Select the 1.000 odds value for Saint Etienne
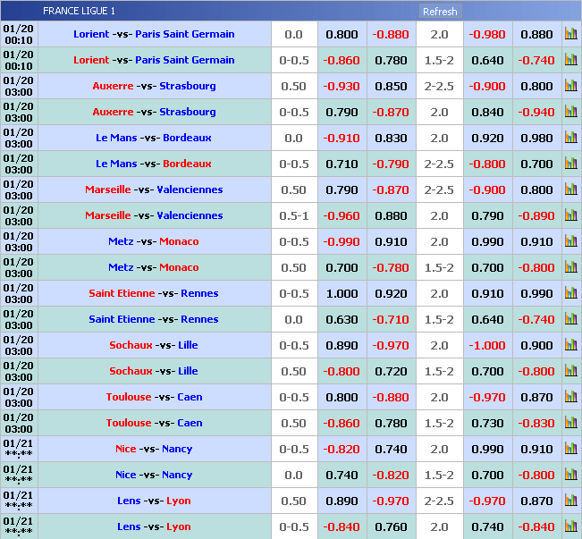The height and width of the screenshot is (539, 582). click(342, 293)
